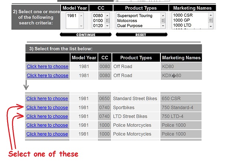
Task: Choose the last Police 1000 row link
Action: (x=47, y=134)
